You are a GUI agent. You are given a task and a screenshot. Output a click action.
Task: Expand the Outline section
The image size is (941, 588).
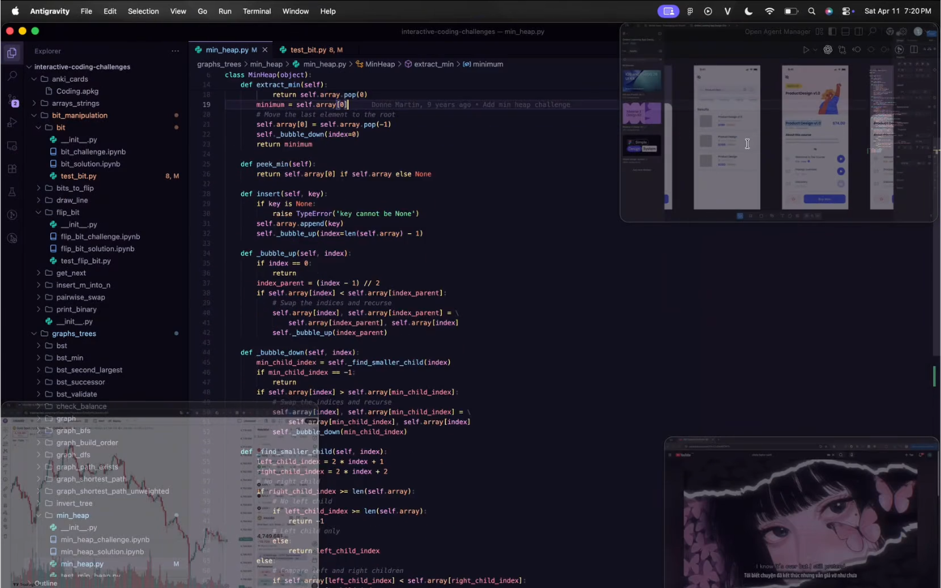[46, 583]
